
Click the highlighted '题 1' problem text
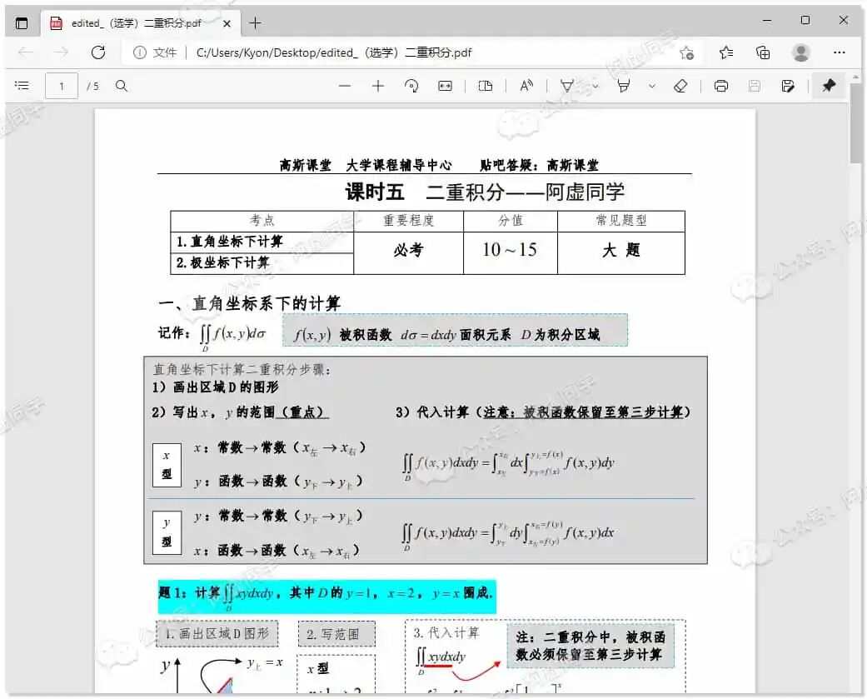[x=326, y=596]
